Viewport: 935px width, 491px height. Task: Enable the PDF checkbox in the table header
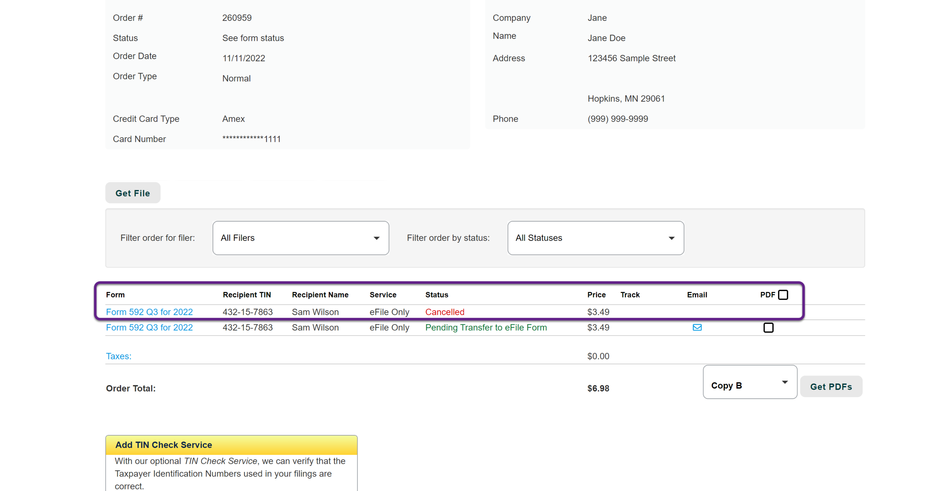point(783,294)
